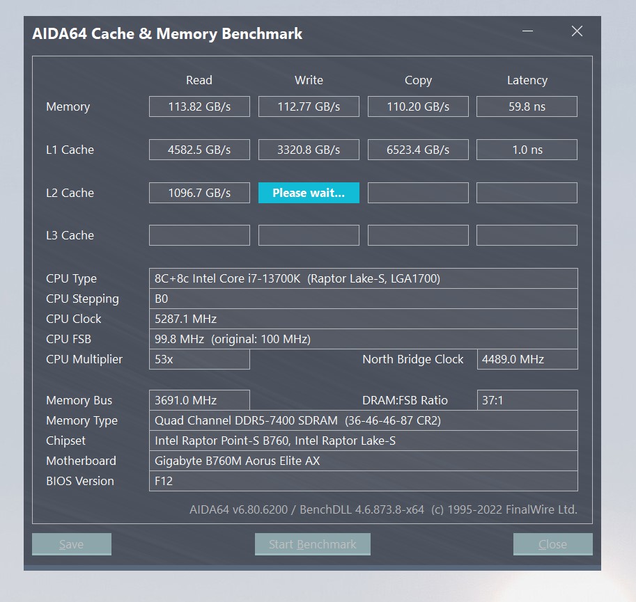
Task: Click the Save button
Action: tap(71, 544)
